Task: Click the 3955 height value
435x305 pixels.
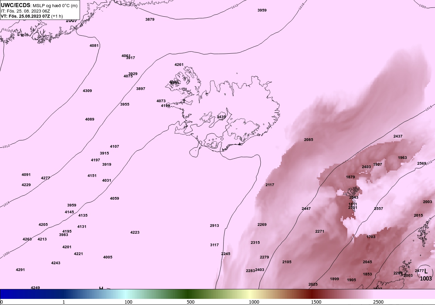Action: click(x=125, y=104)
